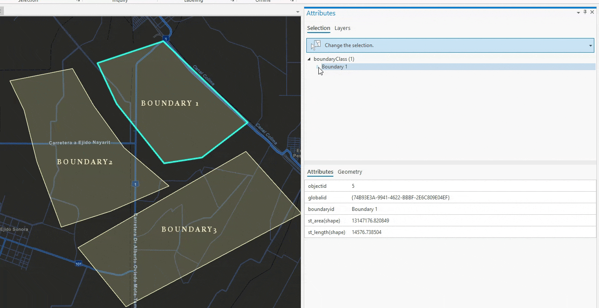The image size is (599, 308).
Task: Open the Change the selection dropdown arrow
Action: 590,46
